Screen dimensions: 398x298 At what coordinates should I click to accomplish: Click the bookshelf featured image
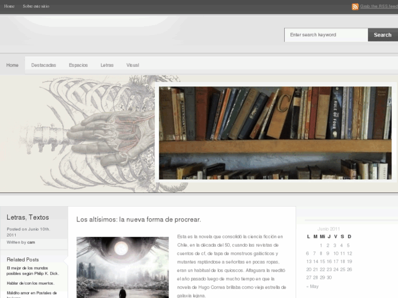[x=275, y=133]
